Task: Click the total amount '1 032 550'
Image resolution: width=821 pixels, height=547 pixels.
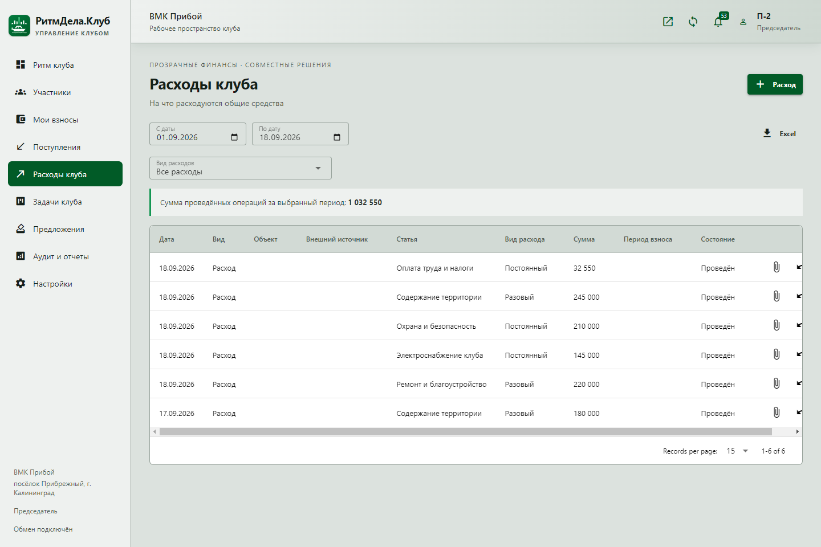Action: 365,202
